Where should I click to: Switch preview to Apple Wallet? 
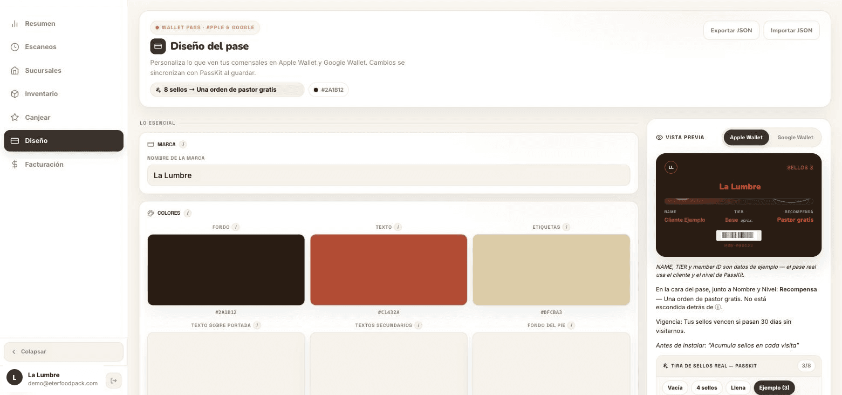coord(746,138)
